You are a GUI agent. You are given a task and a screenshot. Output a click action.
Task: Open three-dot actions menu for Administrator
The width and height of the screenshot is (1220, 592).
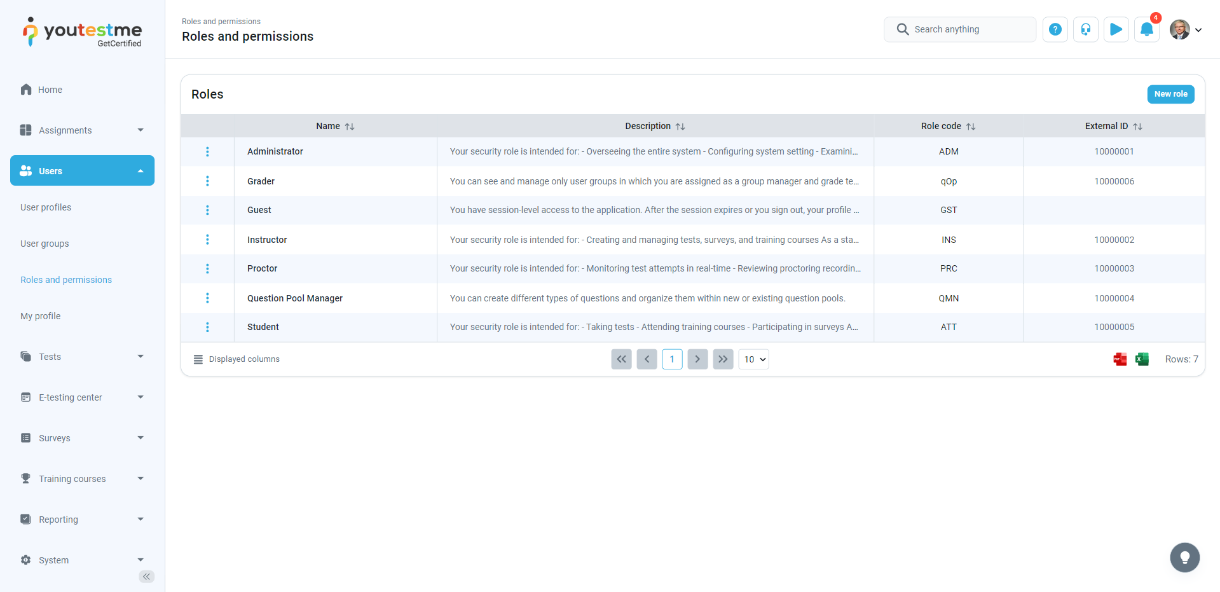click(x=207, y=151)
